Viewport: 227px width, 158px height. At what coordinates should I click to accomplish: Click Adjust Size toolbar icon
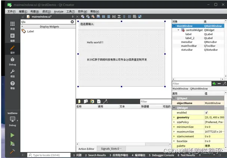[x=140, y=16]
